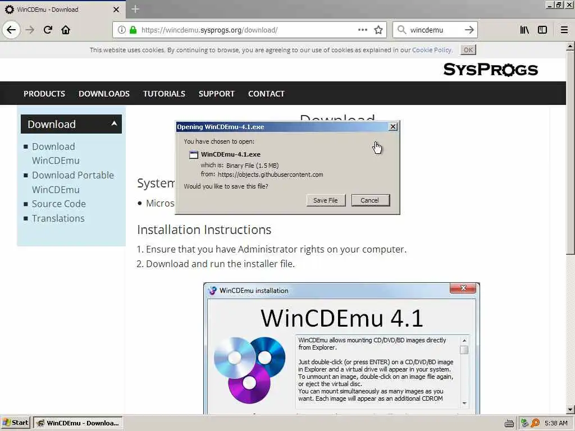Image resolution: width=575 pixels, height=431 pixels.
Task: Click the forward navigation arrow
Action: (30, 30)
